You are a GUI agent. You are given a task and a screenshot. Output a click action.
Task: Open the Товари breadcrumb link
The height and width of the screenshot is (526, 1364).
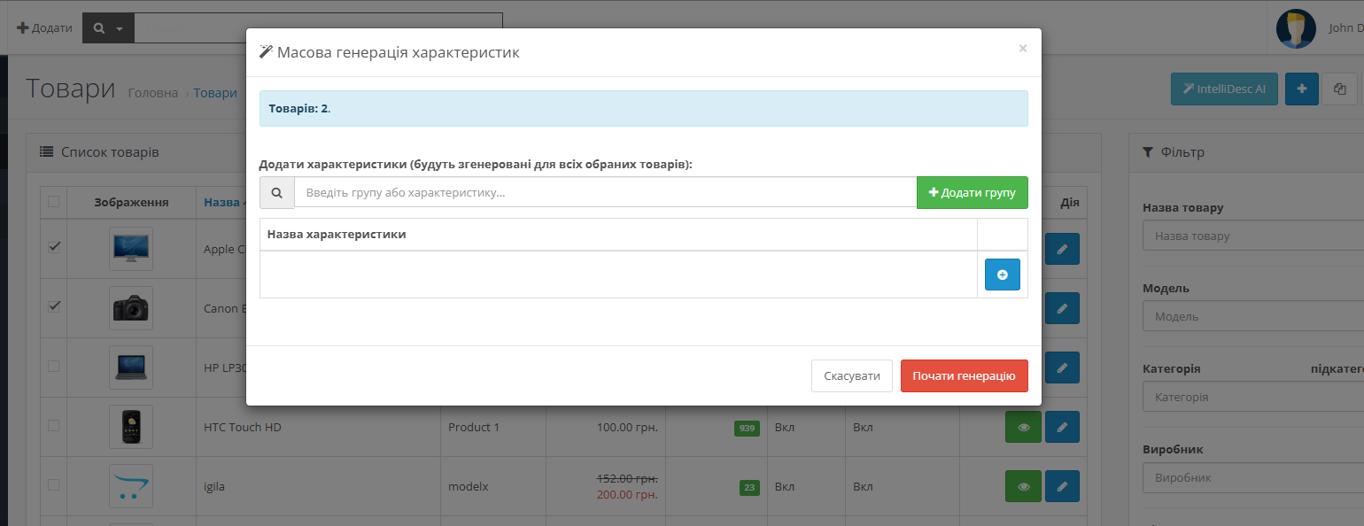[x=215, y=93]
